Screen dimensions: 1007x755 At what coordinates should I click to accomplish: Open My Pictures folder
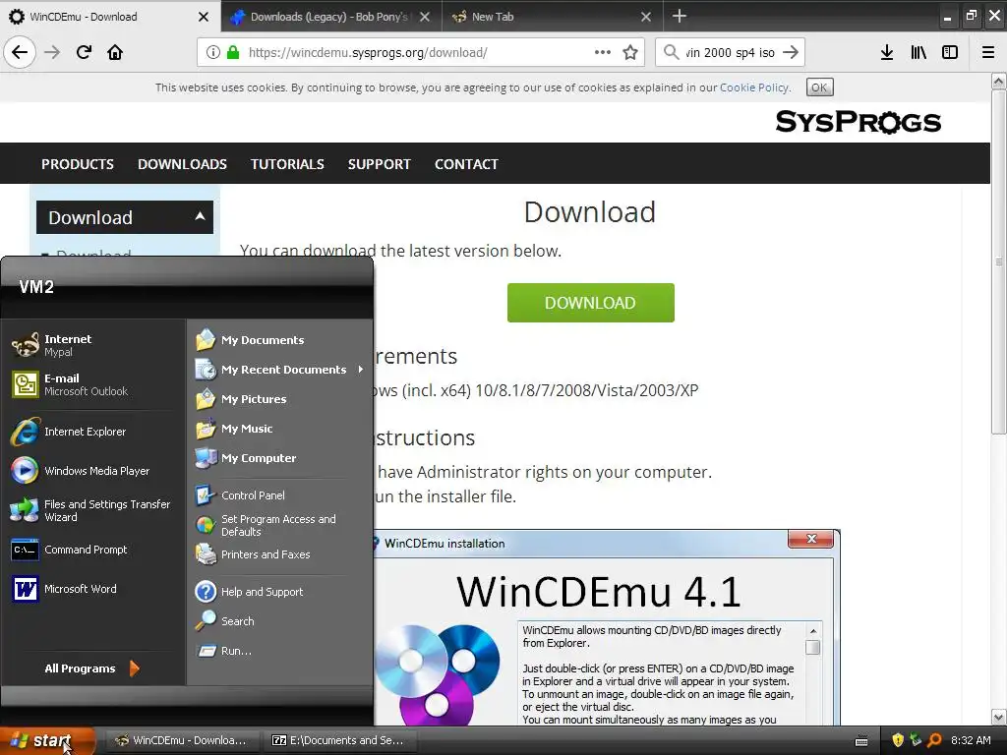[x=279, y=399]
